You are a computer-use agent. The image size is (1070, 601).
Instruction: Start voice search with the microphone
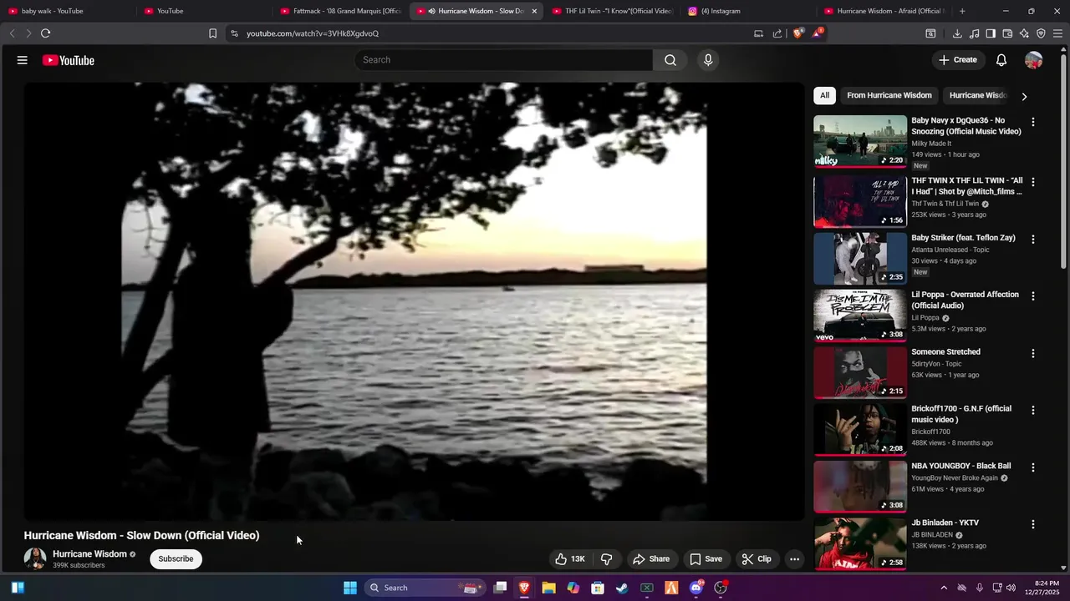(708, 60)
